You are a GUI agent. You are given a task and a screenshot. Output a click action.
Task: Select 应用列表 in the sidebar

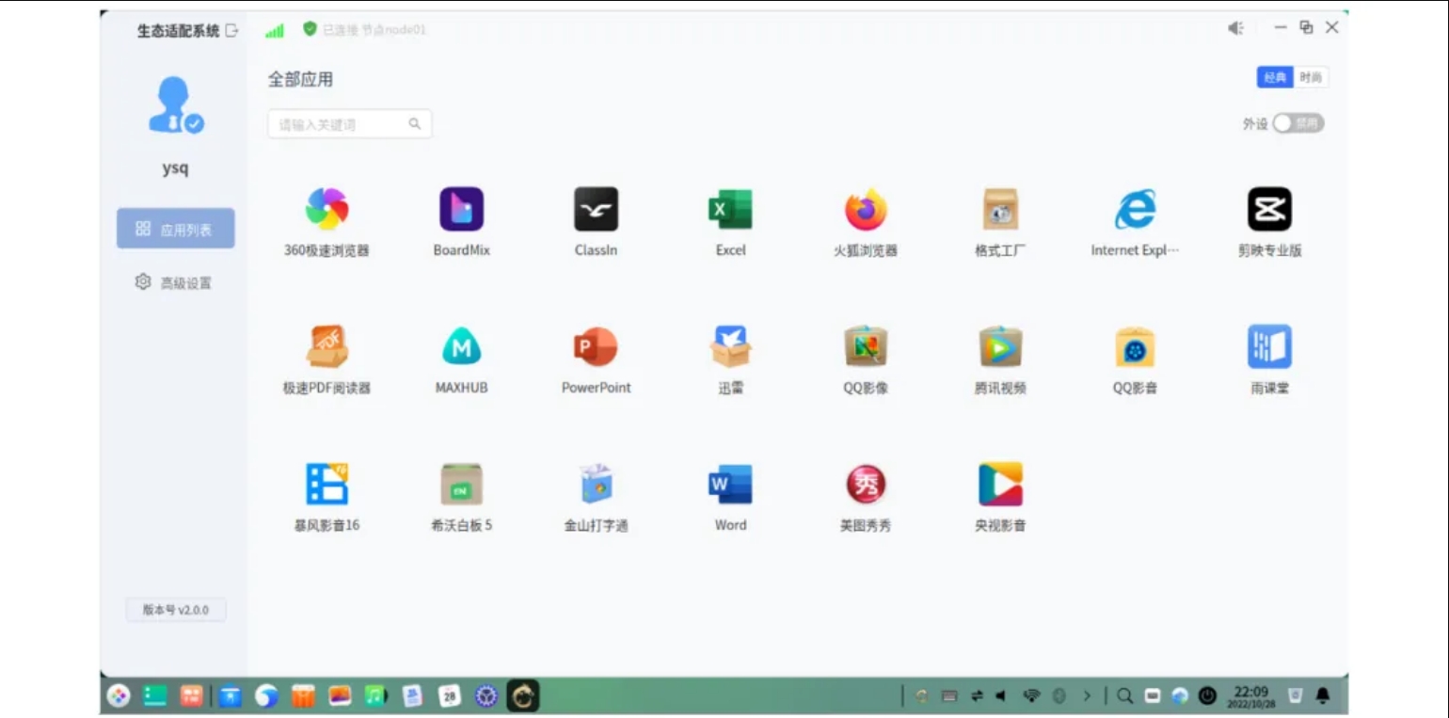coord(175,227)
